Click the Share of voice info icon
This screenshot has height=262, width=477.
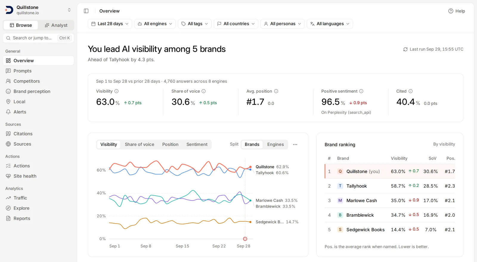point(204,91)
